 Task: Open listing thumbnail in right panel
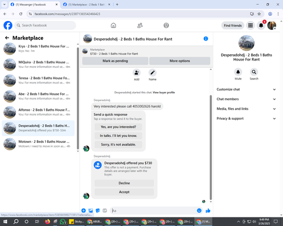(x=246, y=43)
